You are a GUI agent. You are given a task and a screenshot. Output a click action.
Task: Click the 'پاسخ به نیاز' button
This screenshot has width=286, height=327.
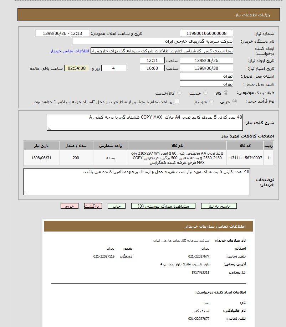click(219, 206)
